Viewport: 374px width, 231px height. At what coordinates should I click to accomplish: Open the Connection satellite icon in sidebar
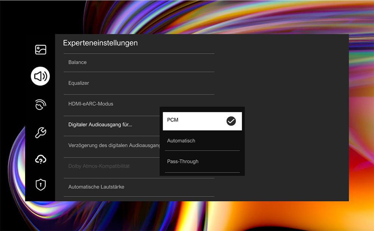point(40,104)
